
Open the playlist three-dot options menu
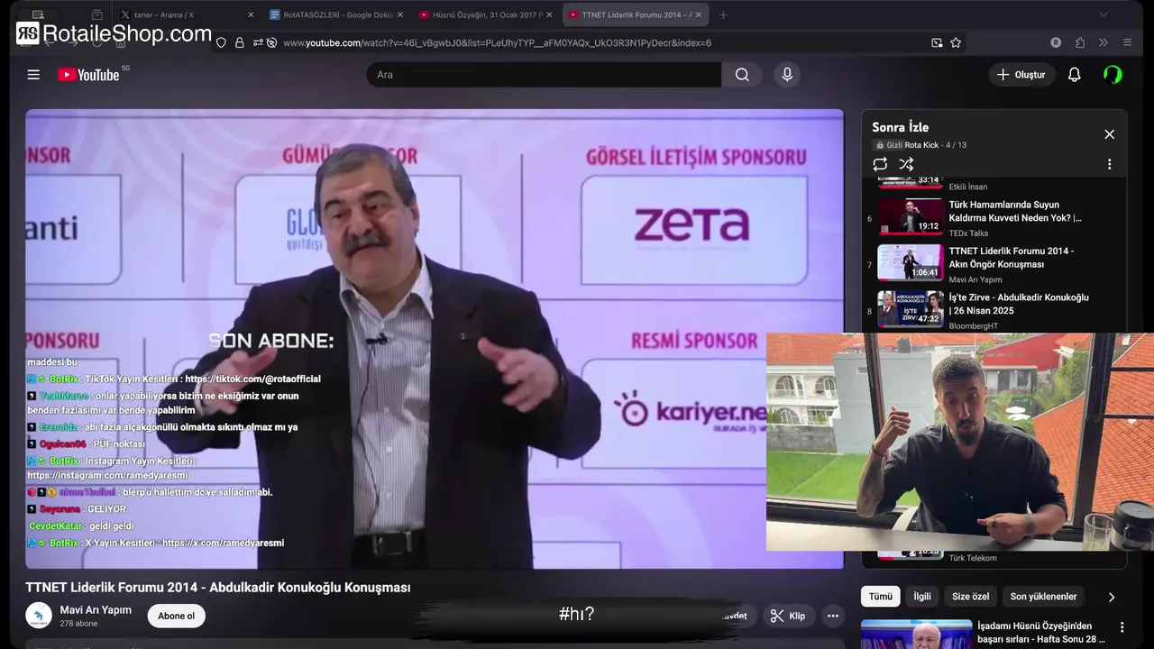click(1109, 164)
